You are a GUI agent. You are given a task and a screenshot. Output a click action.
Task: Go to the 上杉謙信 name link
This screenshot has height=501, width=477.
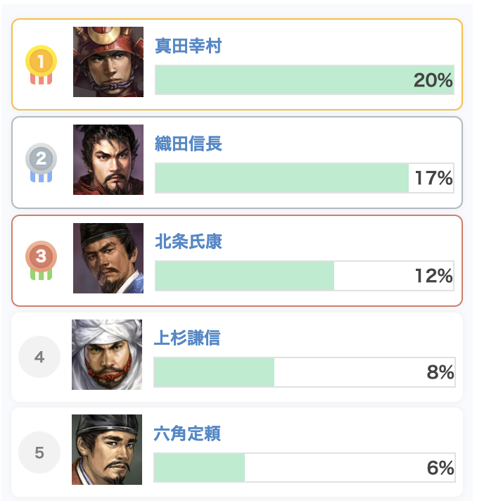[187, 338]
